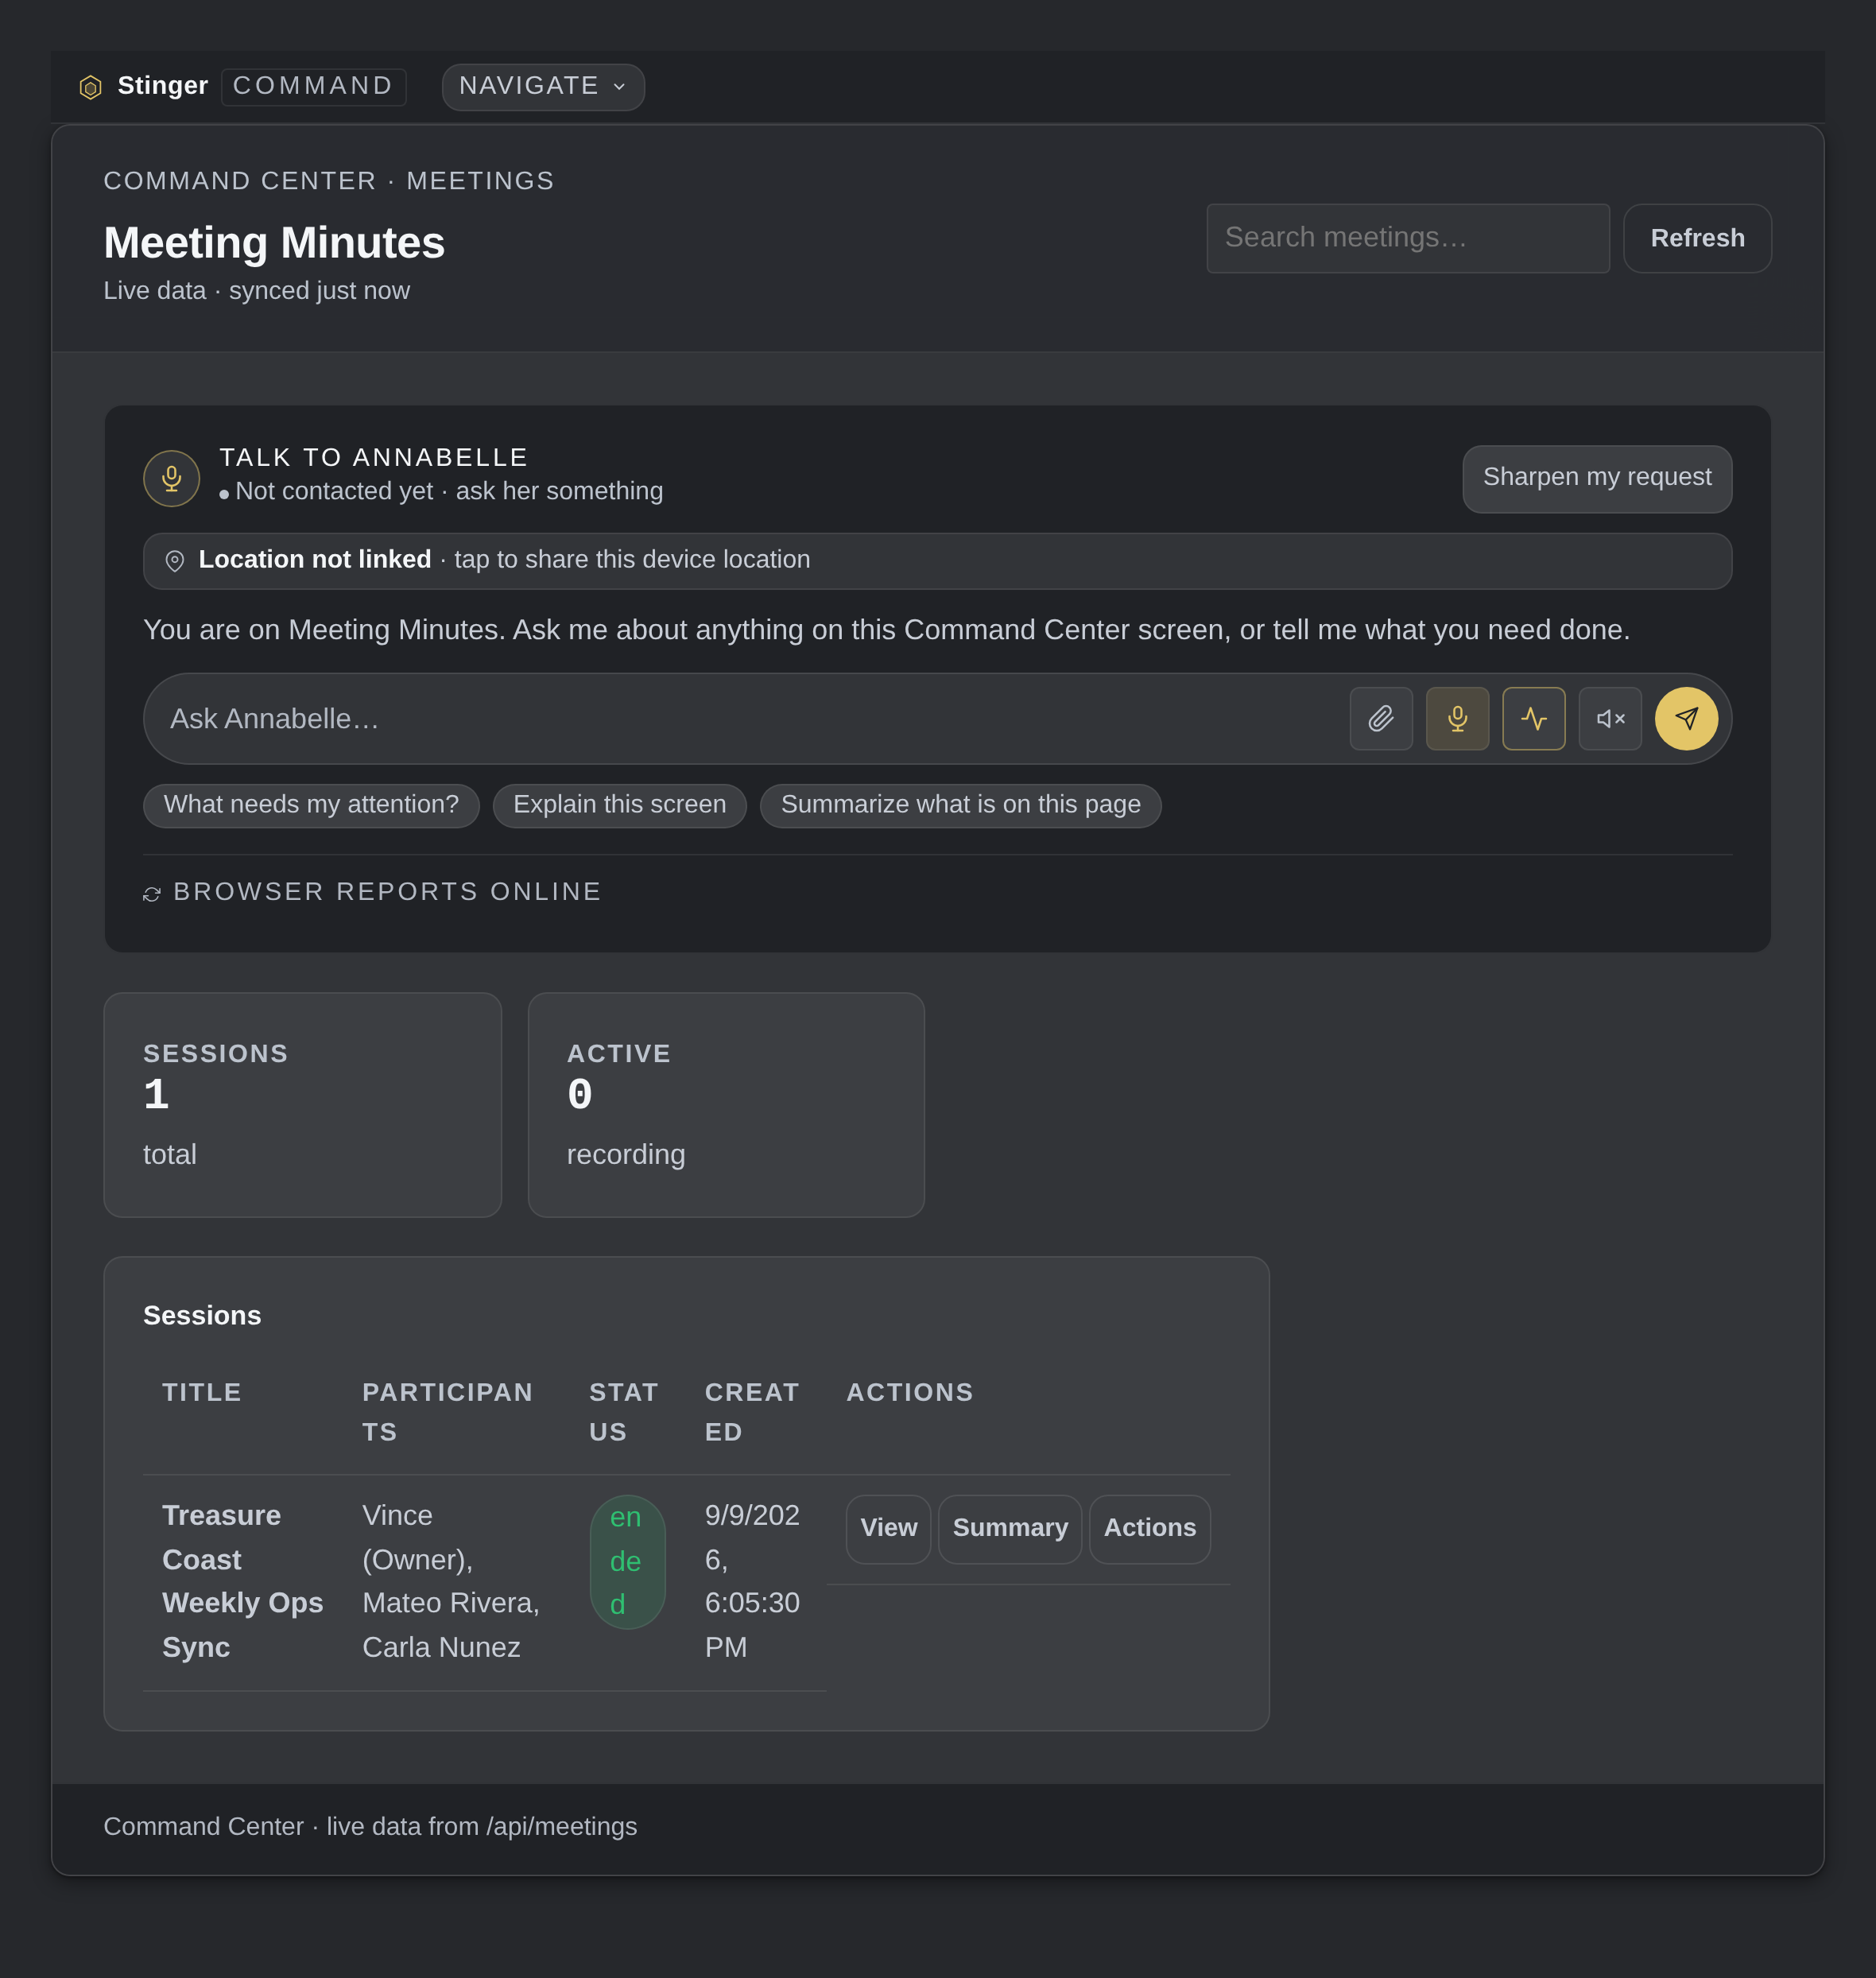The width and height of the screenshot is (1876, 1978).
Task: Choose 'What needs my attention?' suggestion
Action: 311,805
